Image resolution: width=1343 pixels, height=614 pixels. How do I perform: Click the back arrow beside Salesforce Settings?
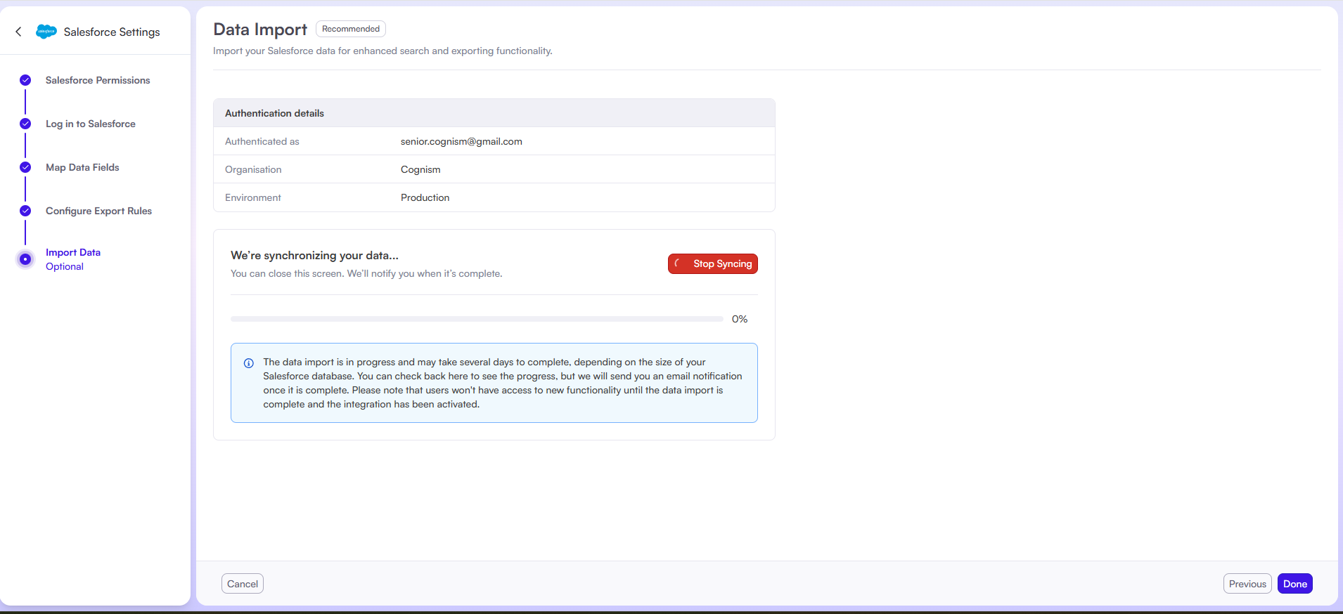coord(18,32)
